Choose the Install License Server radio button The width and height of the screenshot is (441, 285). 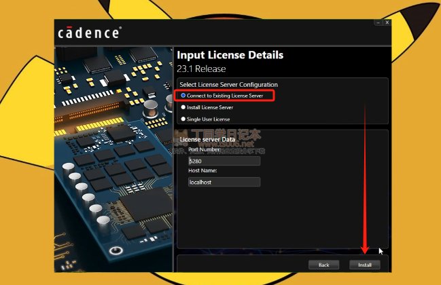click(183, 107)
